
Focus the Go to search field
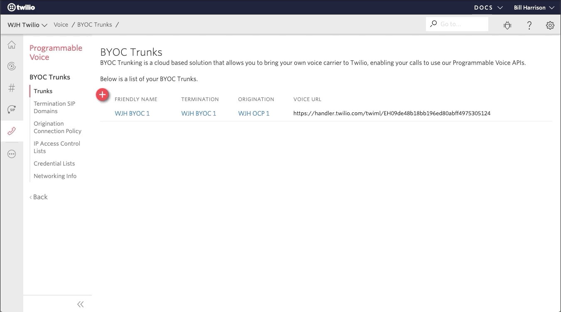coord(457,24)
